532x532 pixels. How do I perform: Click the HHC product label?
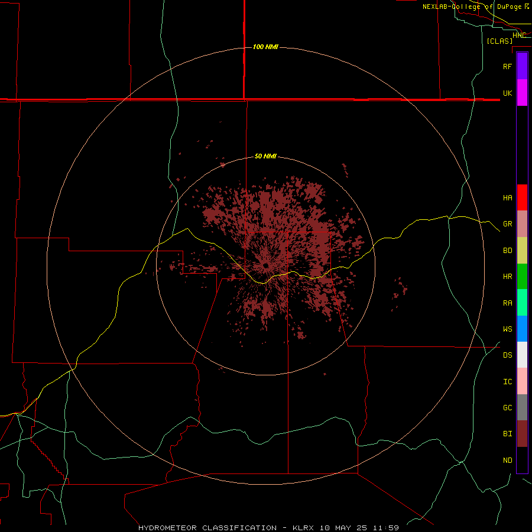pos(519,35)
